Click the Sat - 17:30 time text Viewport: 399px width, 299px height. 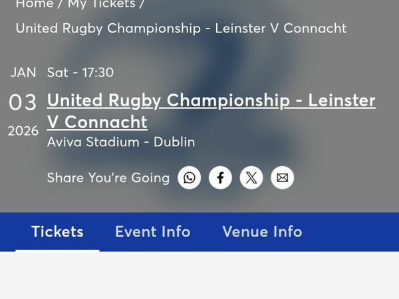click(80, 72)
